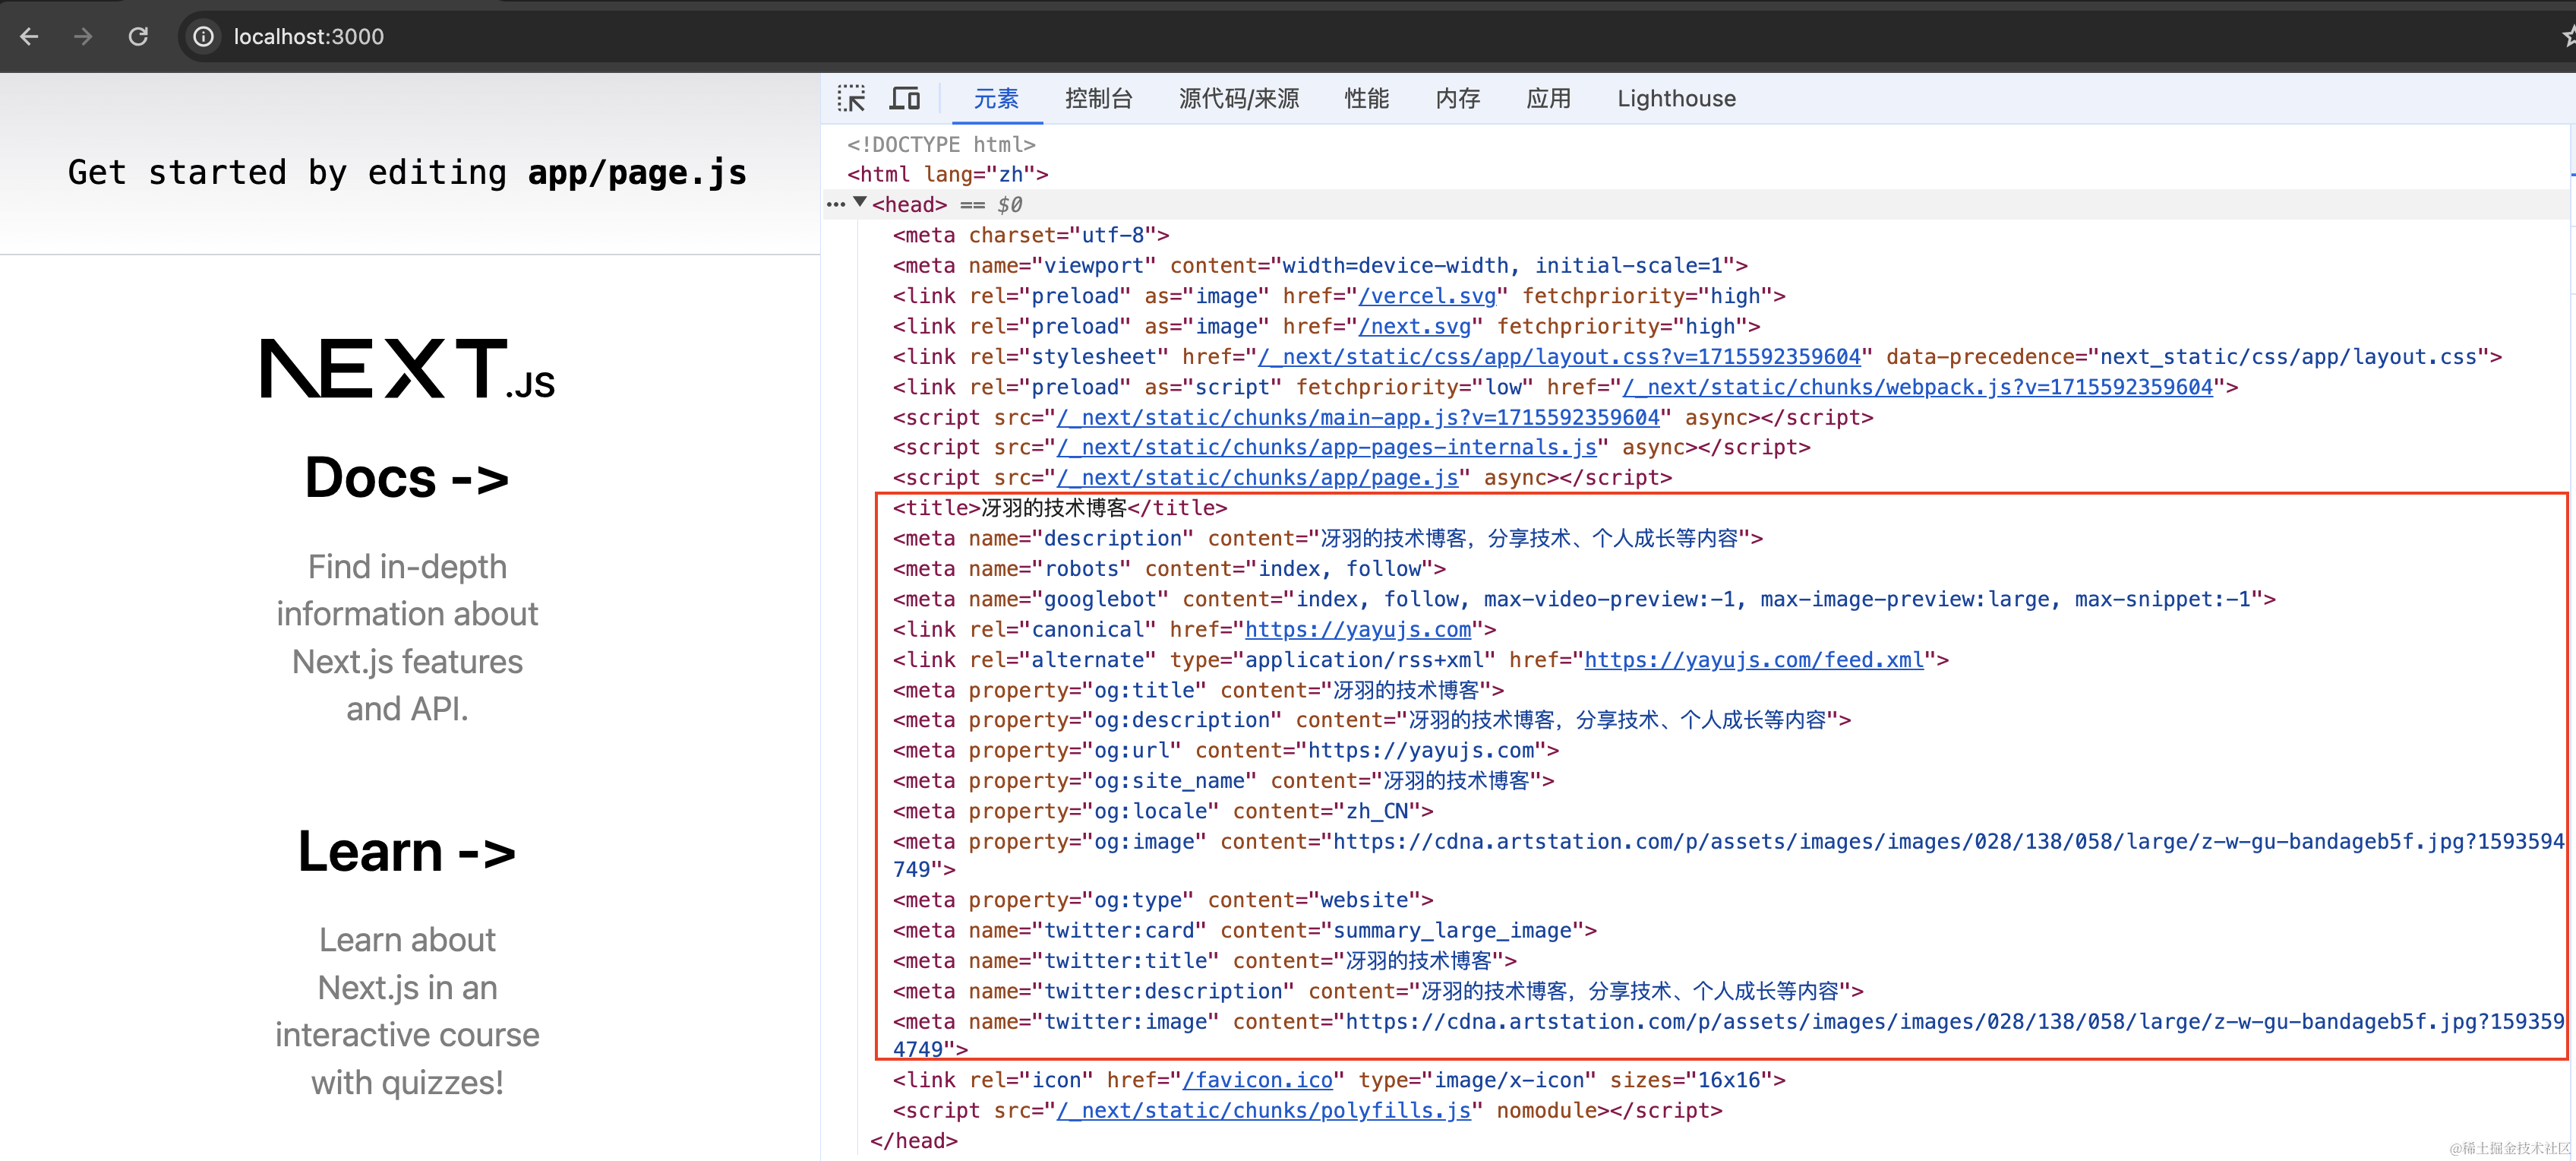
Task: Open the /favicon.ico icon link
Action: 1258,1080
